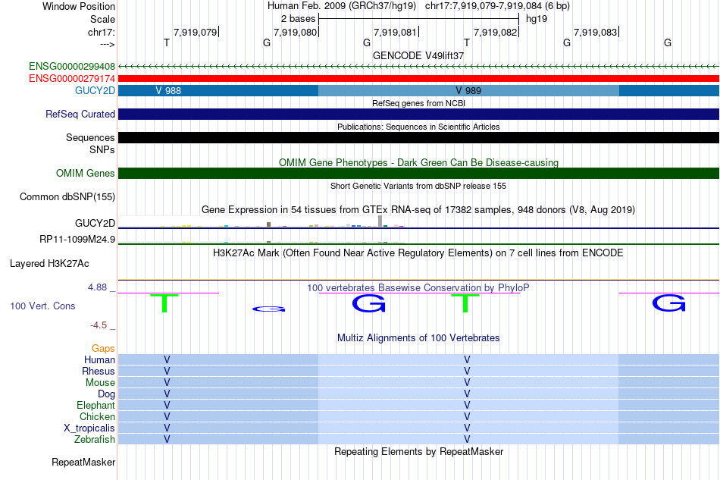The width and height of the screenshot is (720, 480).
Task: Click the Sequences track label
Action: (90, 137)
